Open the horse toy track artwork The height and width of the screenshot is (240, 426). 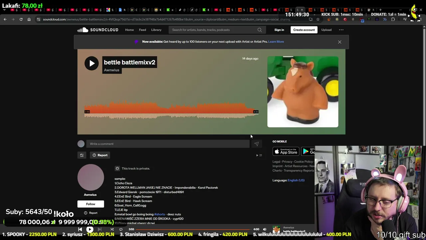pos(303,92)
